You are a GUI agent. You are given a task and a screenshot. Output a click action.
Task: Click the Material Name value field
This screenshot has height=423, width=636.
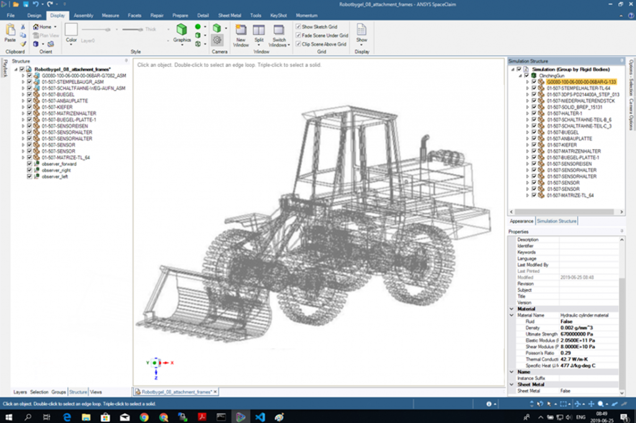pyautogui.click(x=589, y=315)
